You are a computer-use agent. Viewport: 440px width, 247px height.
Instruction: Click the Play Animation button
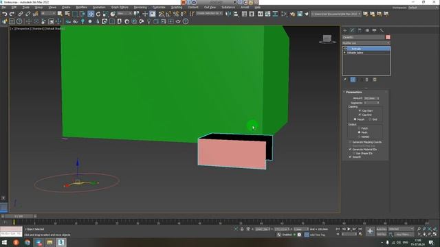click(x=349, y=229)
